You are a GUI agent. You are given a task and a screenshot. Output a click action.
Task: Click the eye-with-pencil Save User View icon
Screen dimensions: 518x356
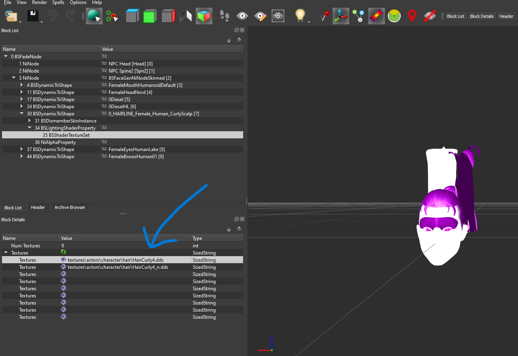(260, 16)
